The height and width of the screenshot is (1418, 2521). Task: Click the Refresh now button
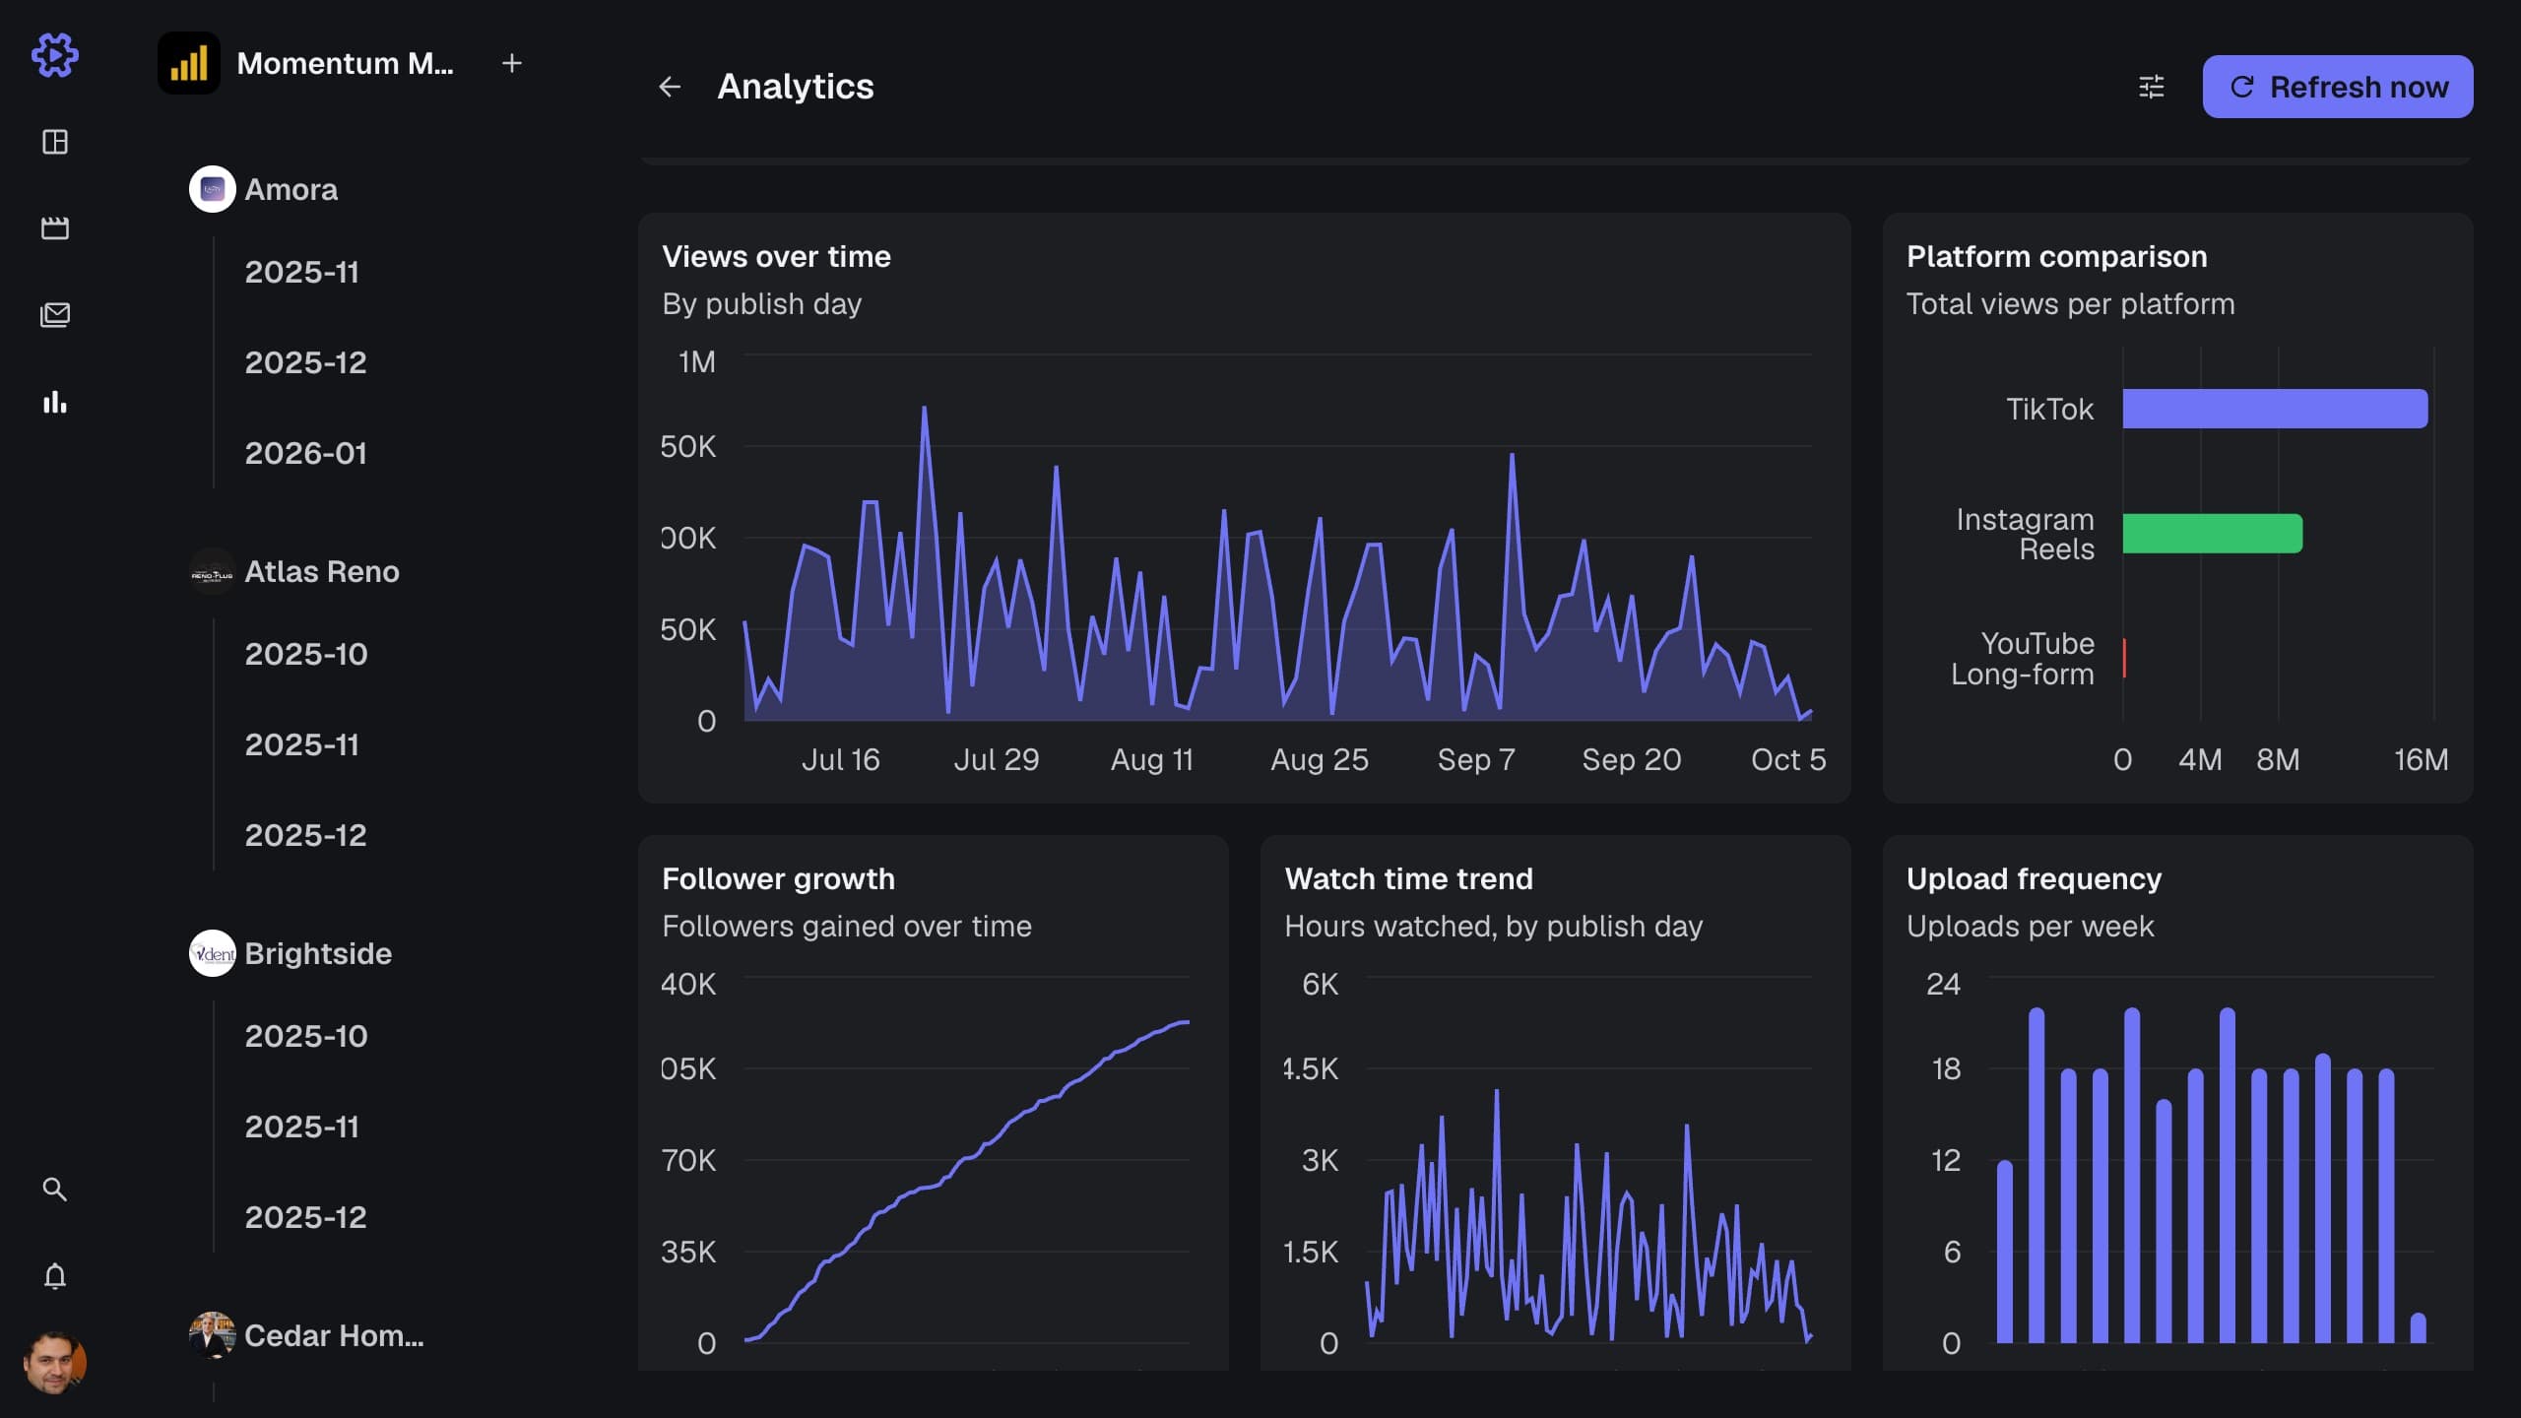[2338, 87]
